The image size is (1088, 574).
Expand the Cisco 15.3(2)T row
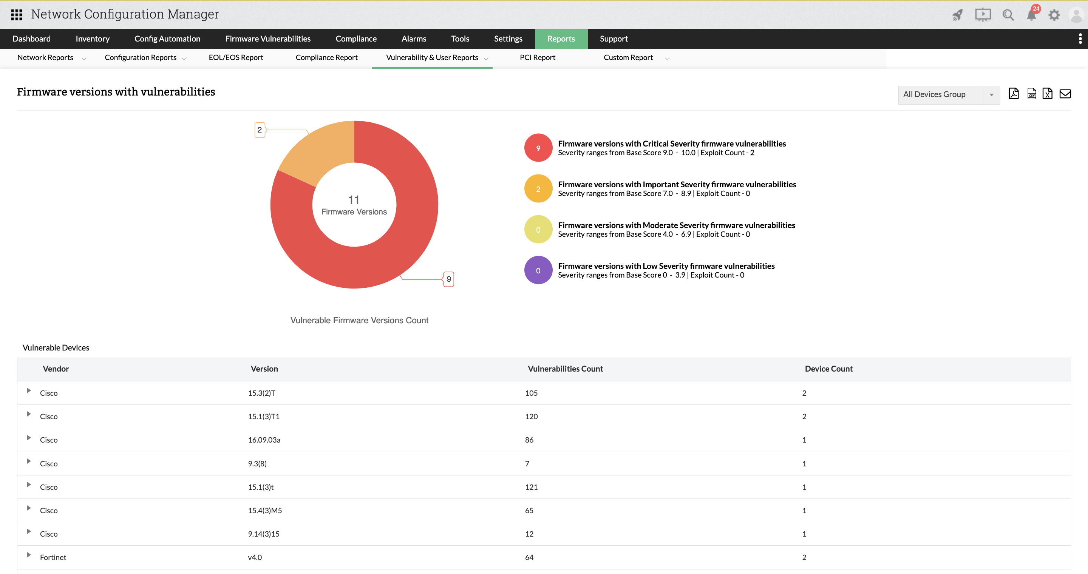pos(29,390)
